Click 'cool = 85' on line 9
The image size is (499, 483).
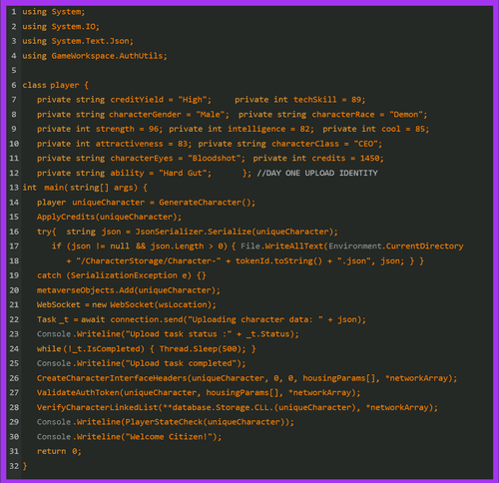coord(403,129)
